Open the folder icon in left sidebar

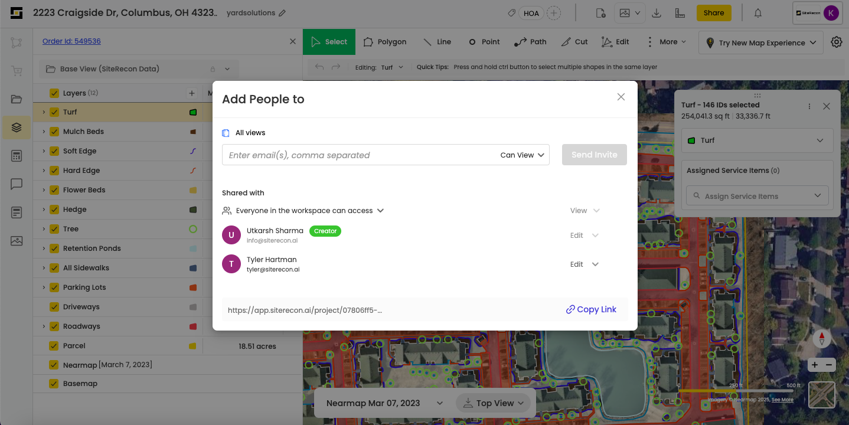[17, 99]
